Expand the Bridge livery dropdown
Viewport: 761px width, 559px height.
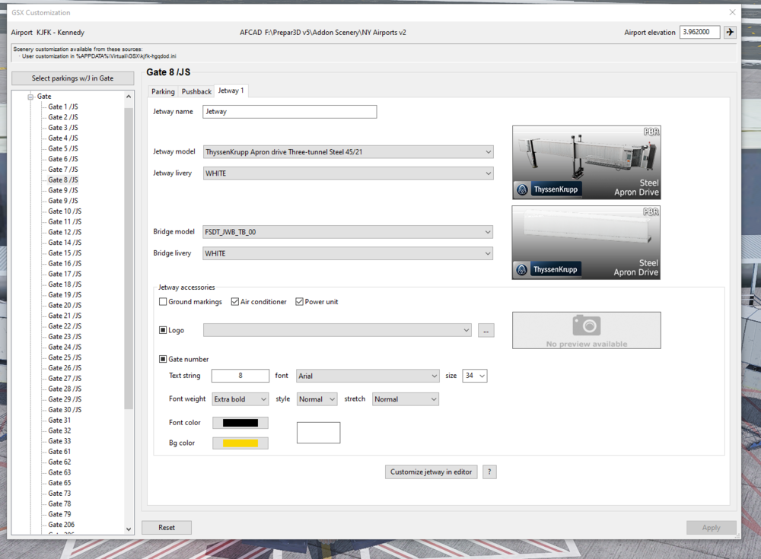pyautogui.click(x=348, y=253)
